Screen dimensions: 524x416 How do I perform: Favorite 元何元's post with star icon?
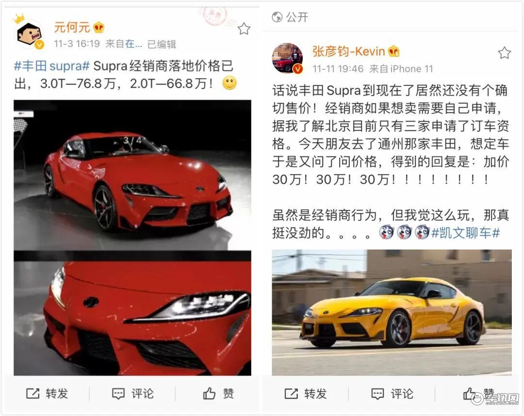(244, 29)
